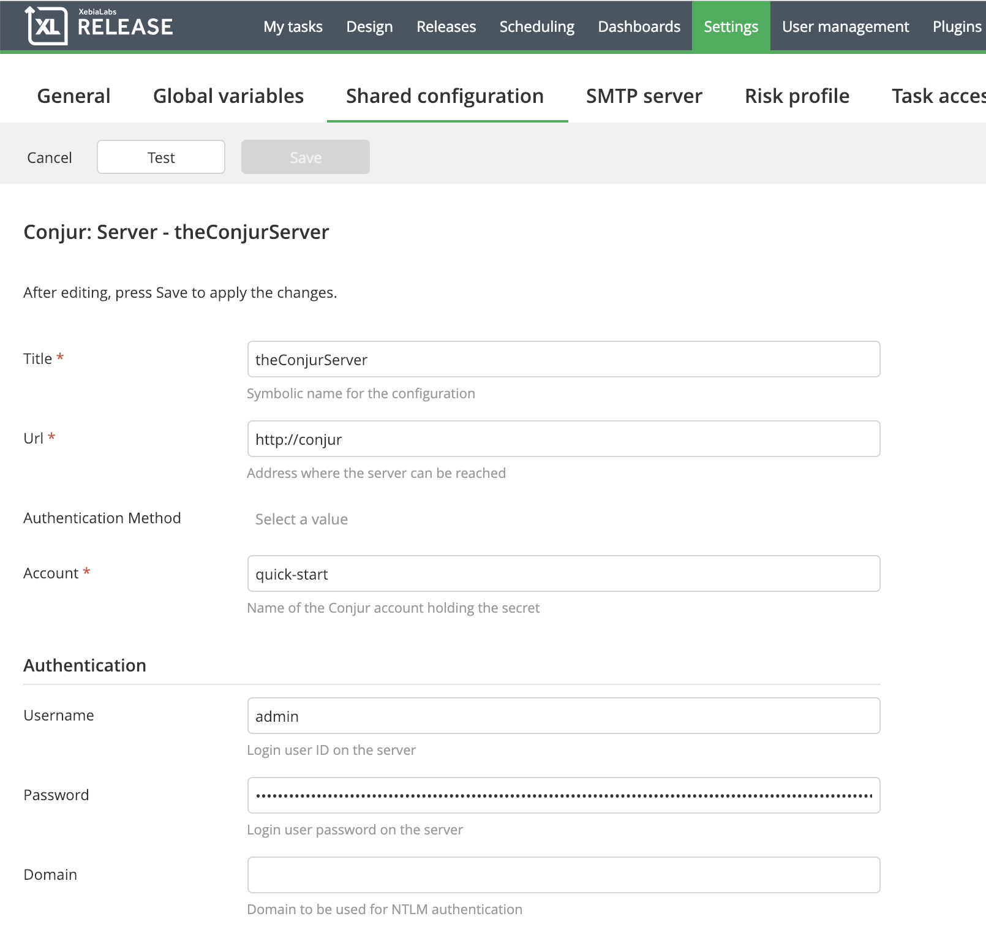Open the Releases menu item
The image size is (986, 946).
click(x=446, y=26)
